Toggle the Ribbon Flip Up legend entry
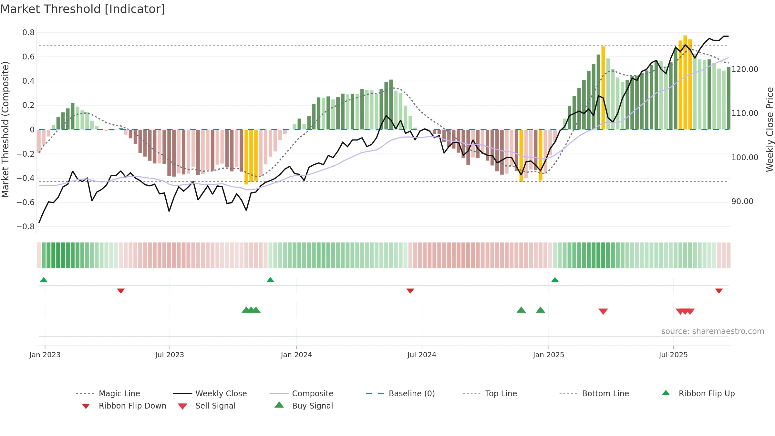This screenshot has width=775, height=436. tap(698, 393)
